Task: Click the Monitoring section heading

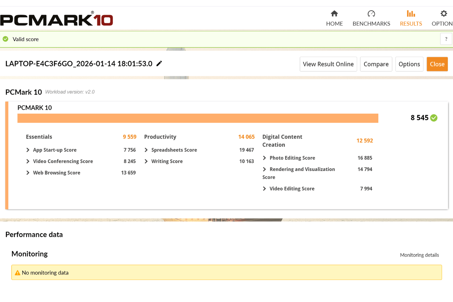Action: tap(29, 254)
